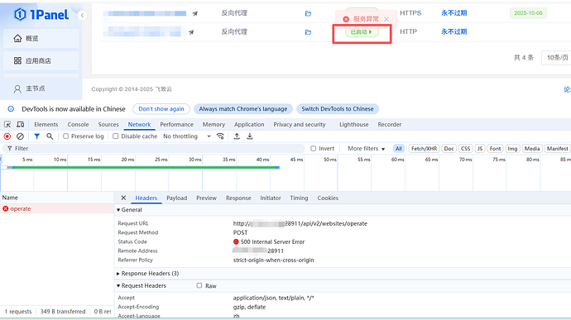Open the No throttling dropdown
The width and height of the screenshot is (571, 320).
(187, 136)
